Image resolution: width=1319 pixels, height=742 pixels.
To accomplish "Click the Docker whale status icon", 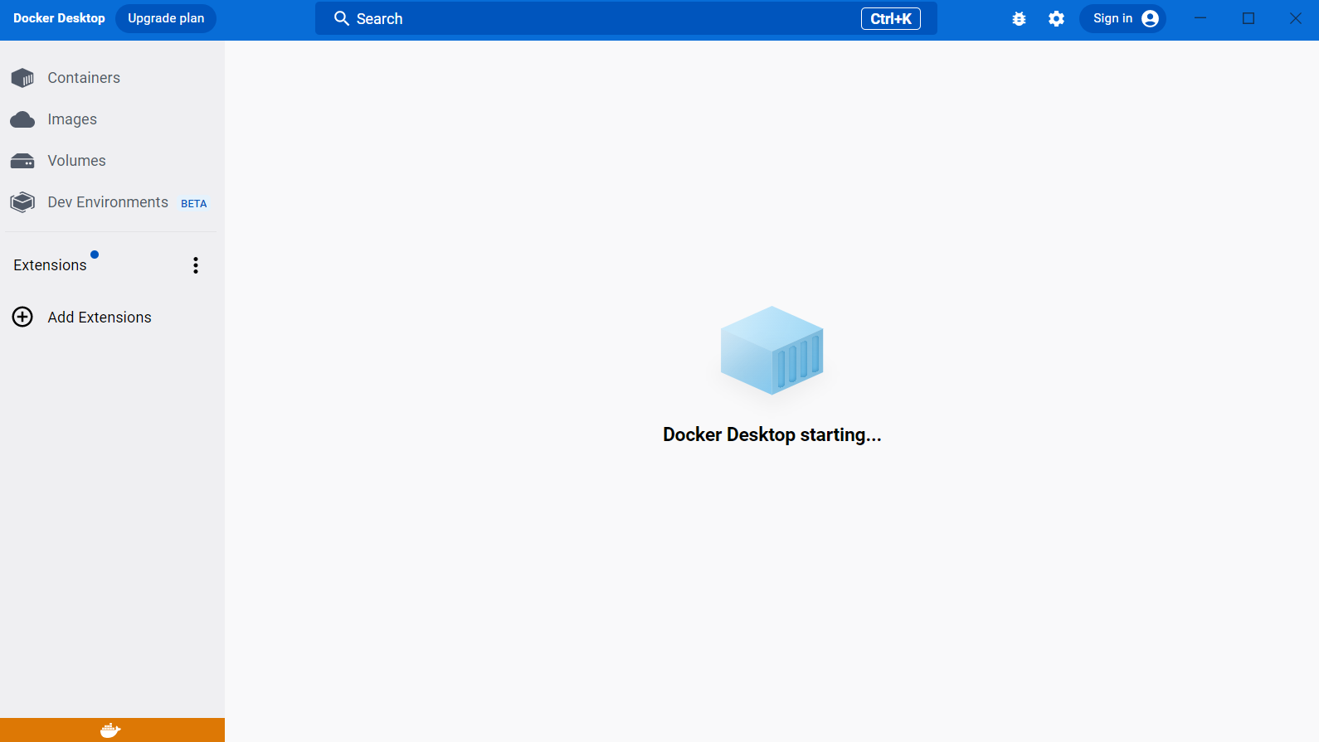I will tap(110, 730).
